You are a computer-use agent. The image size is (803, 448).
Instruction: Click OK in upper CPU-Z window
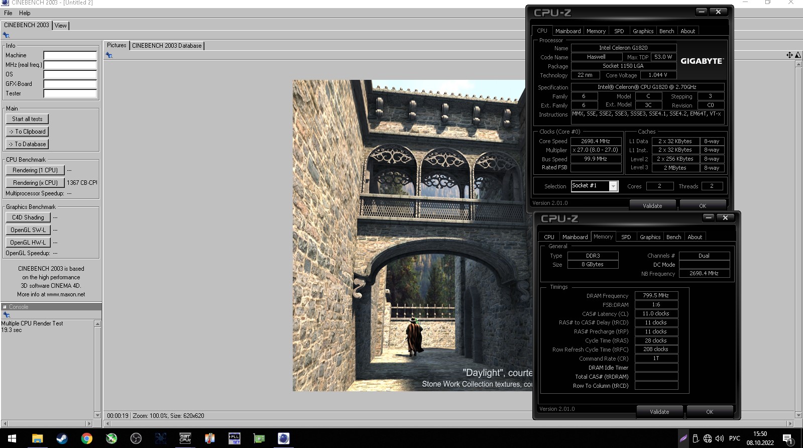pyautogui.click(x=703, y=206)
